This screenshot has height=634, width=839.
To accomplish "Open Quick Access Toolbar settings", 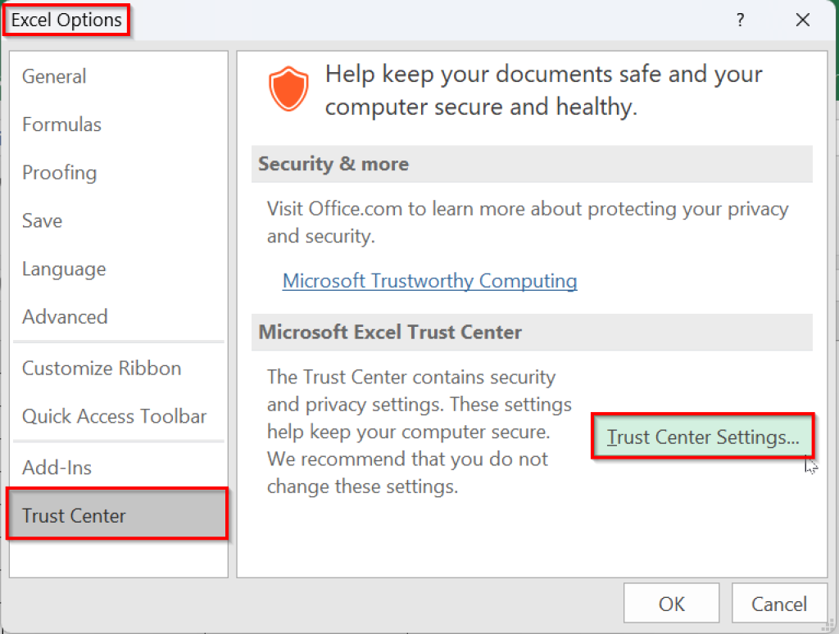I will 116,416.
